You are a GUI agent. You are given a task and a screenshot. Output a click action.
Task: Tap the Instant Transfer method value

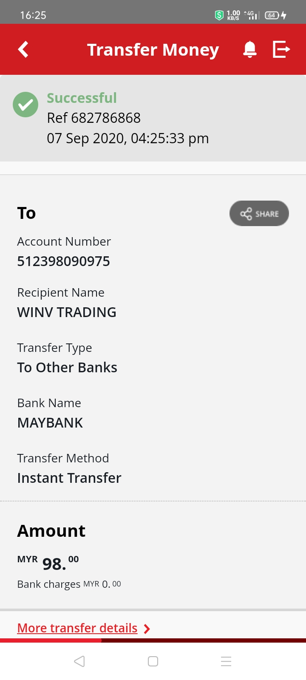click(69, 478)
